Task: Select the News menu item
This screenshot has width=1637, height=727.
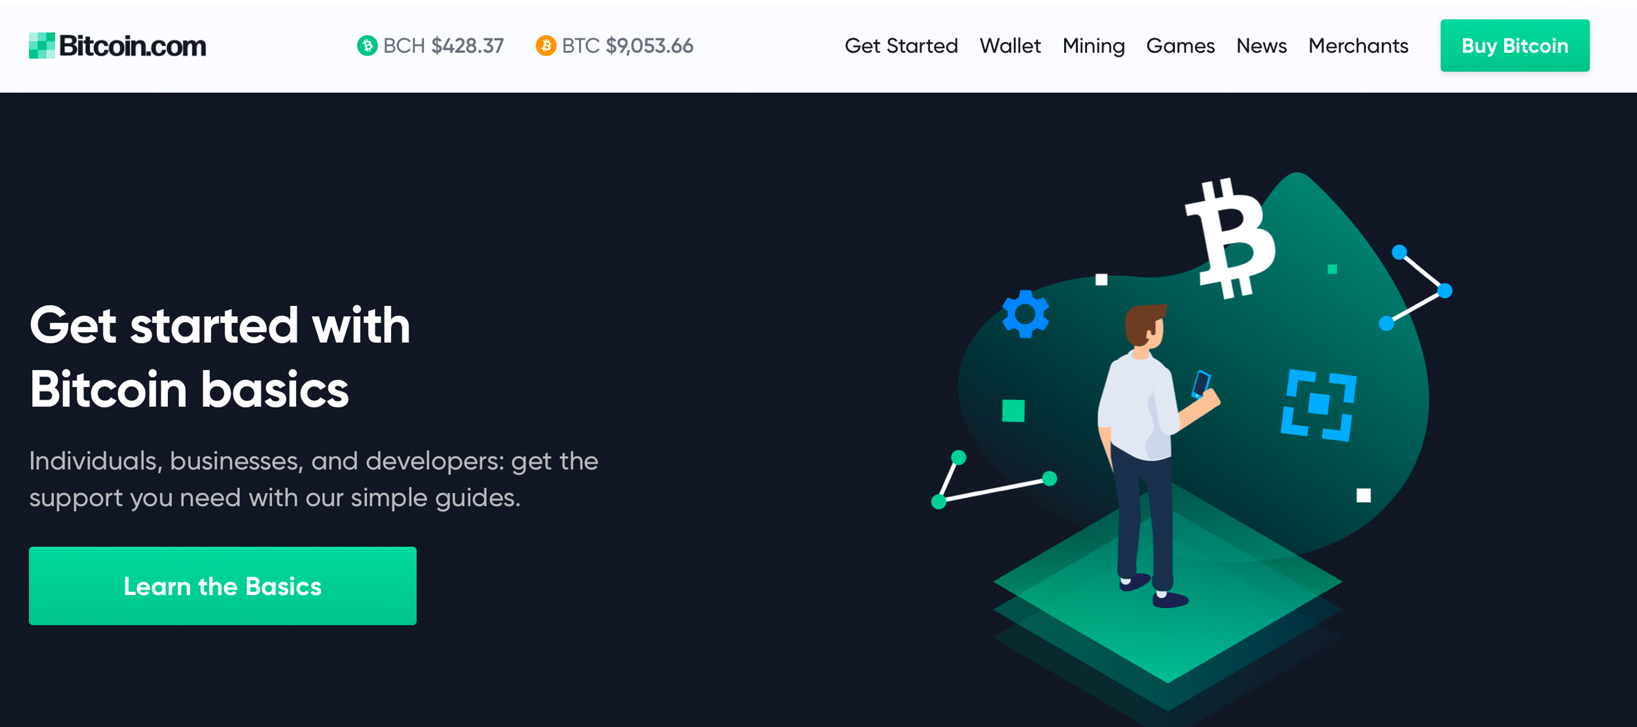Action: 1264,46
